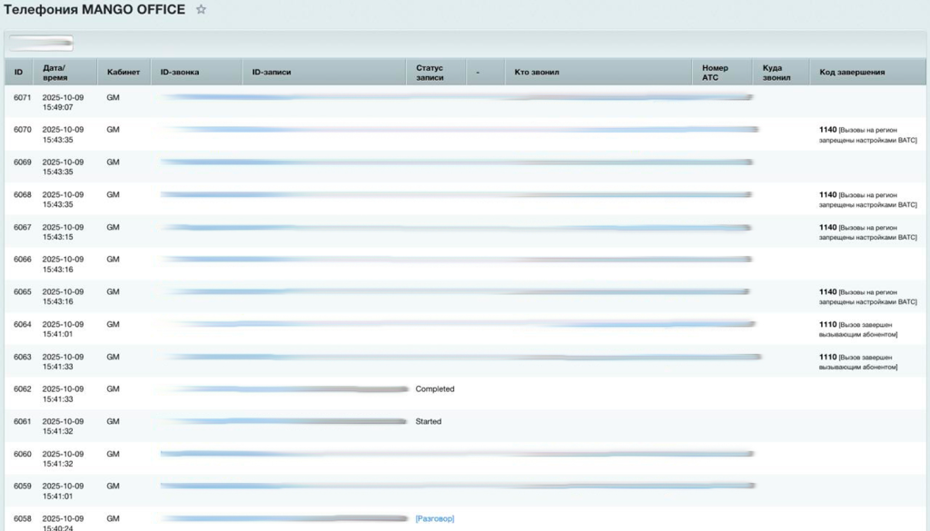Screen dimensions: 930x531
Task: Click the Кабинет column header
Action: [124, 73]
